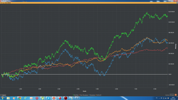Screen dimensions: 178x100
Task: Expand the Options panel
Action: click(3, 95)
